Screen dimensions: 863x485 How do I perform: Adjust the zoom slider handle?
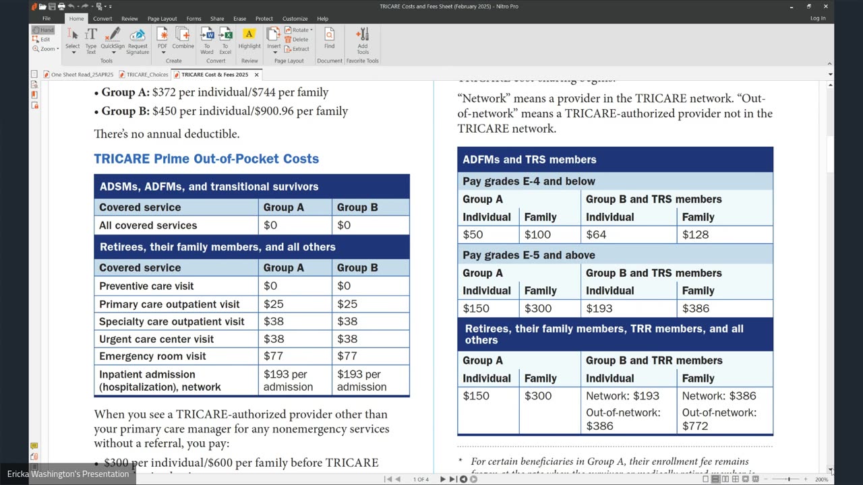789,479
